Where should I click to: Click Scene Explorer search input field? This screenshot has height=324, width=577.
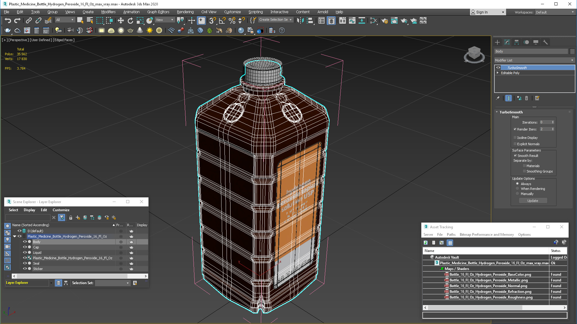tap(28, 217)
